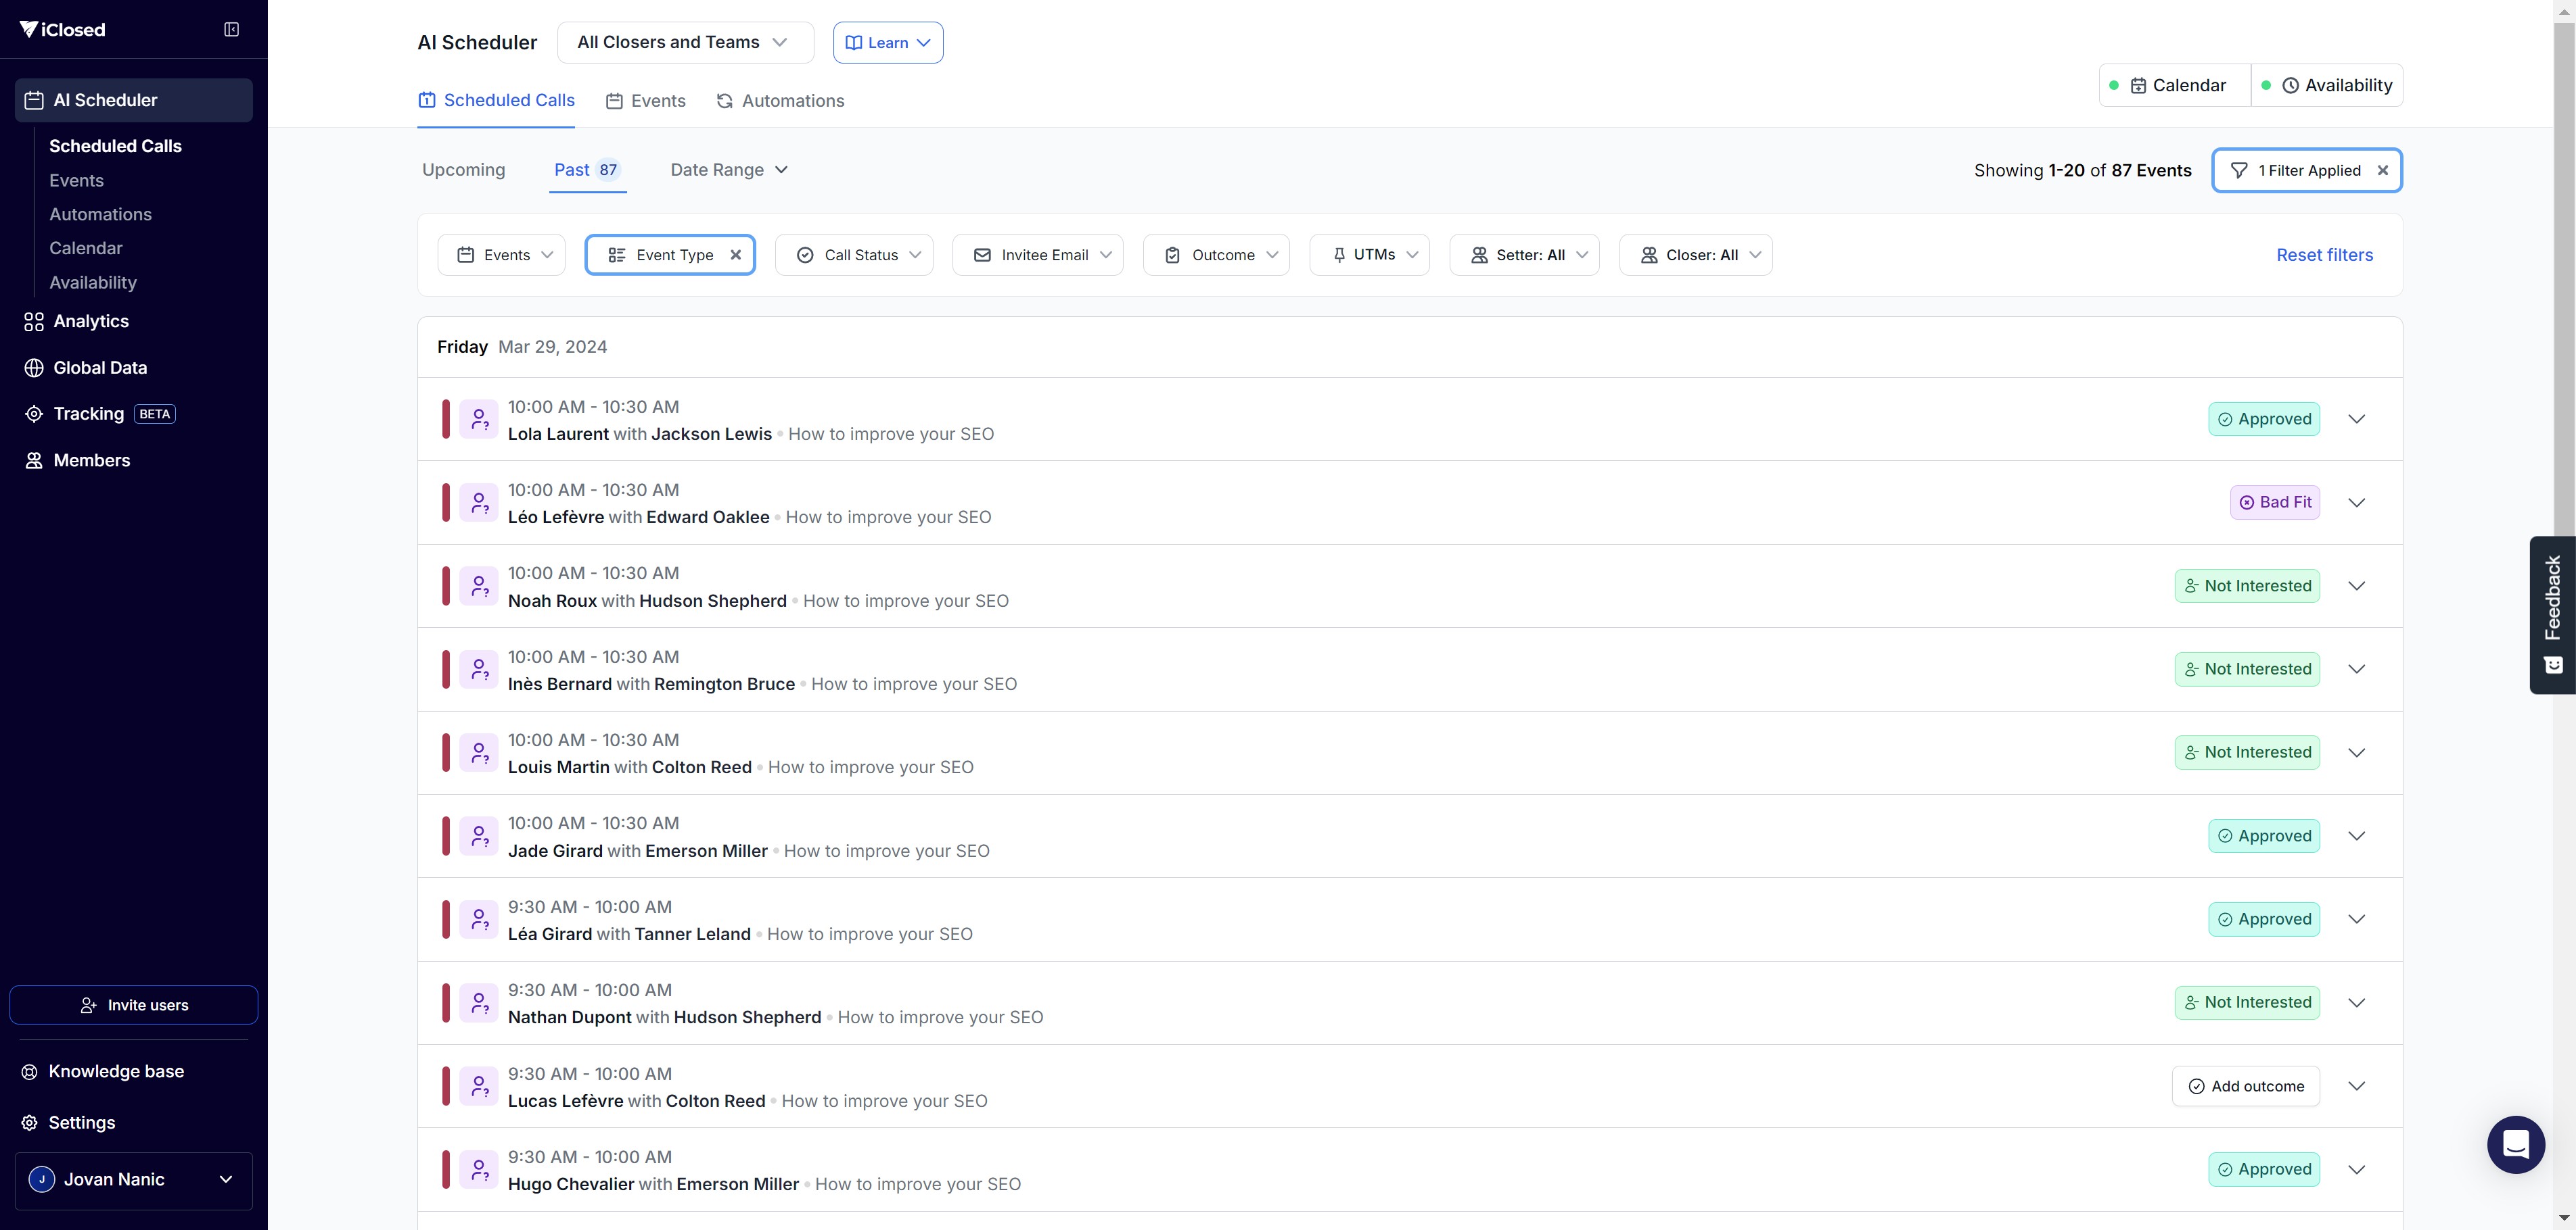Expand the Date Range selector
2576x1230 pixels.
click(x=728, y=170)
